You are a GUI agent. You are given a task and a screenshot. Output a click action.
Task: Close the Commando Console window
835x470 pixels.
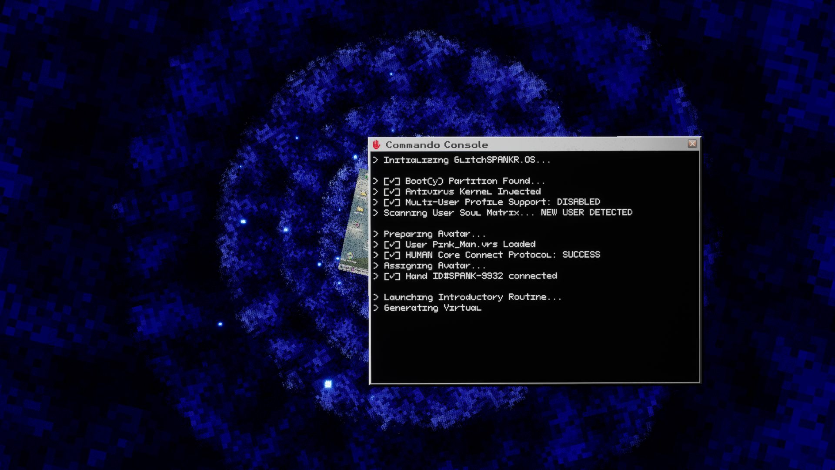pos(692,144)
